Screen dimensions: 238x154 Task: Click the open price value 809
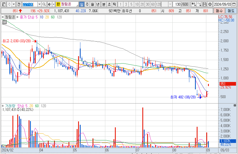pos(171,11)
